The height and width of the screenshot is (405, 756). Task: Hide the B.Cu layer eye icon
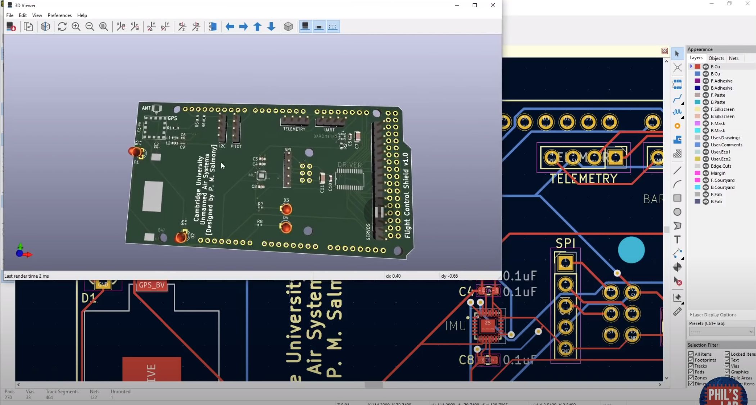click(706, 74)
